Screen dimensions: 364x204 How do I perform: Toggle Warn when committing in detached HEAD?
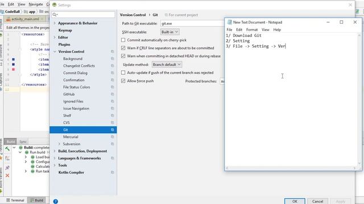pos(123,56)
